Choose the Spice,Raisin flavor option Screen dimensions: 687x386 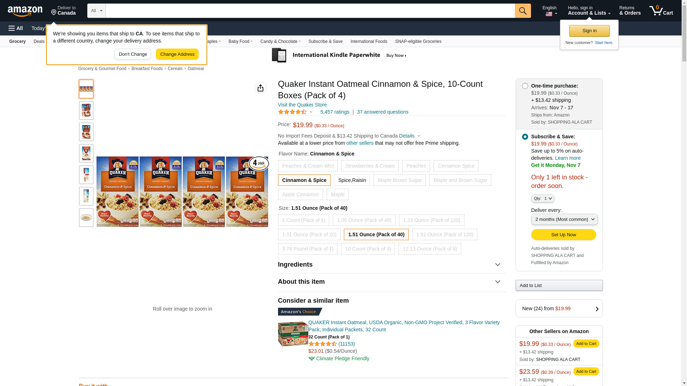pos(352,180)
